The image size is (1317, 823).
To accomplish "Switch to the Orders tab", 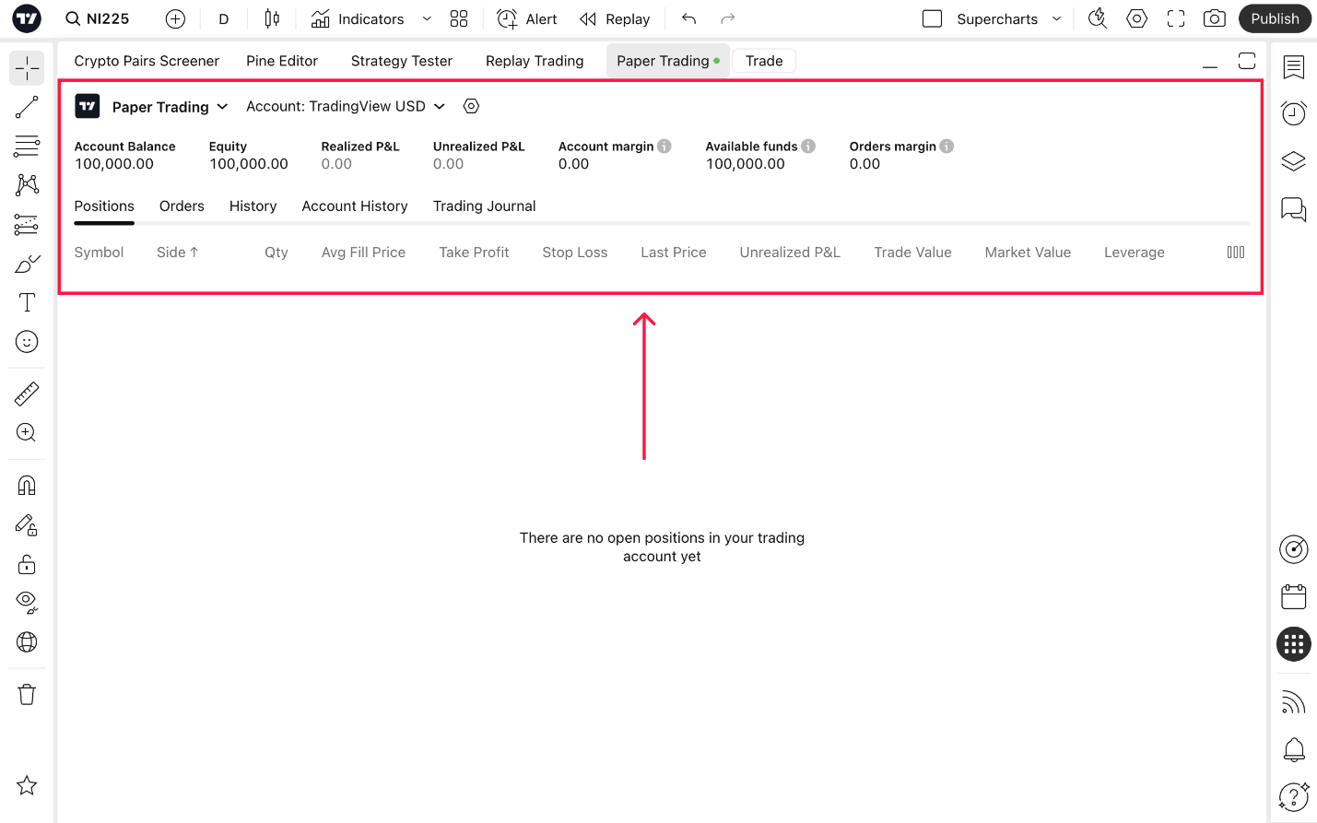I will click(182, 206).
